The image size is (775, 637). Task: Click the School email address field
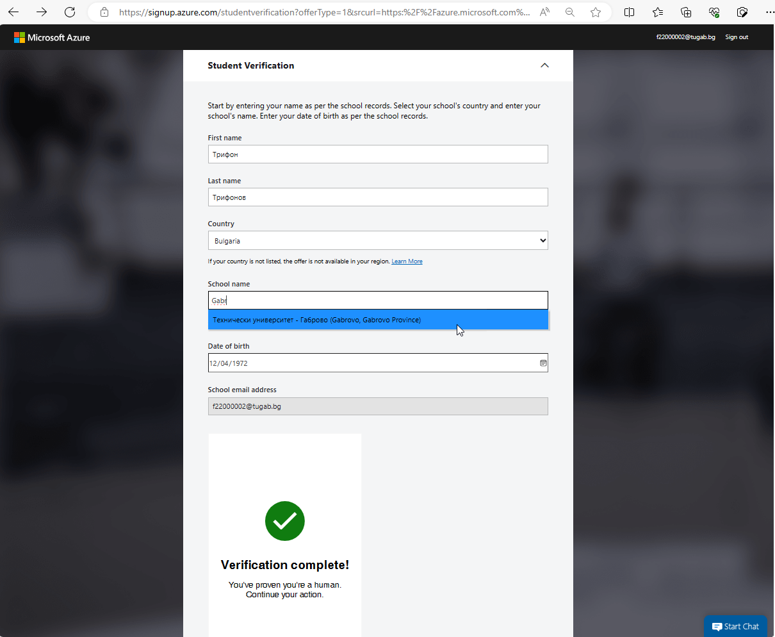pos(378,406)
